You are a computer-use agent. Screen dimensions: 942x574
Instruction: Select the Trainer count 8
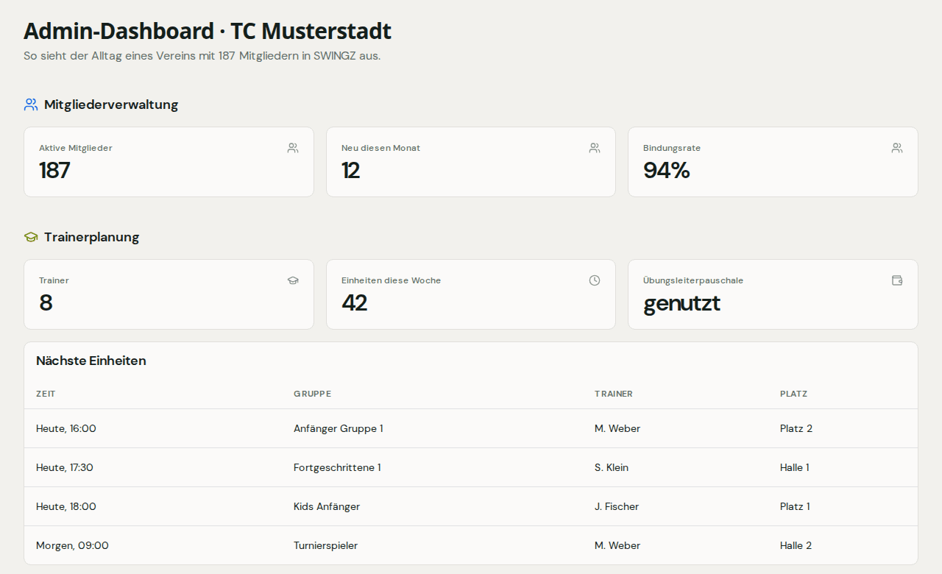point(46,302)
